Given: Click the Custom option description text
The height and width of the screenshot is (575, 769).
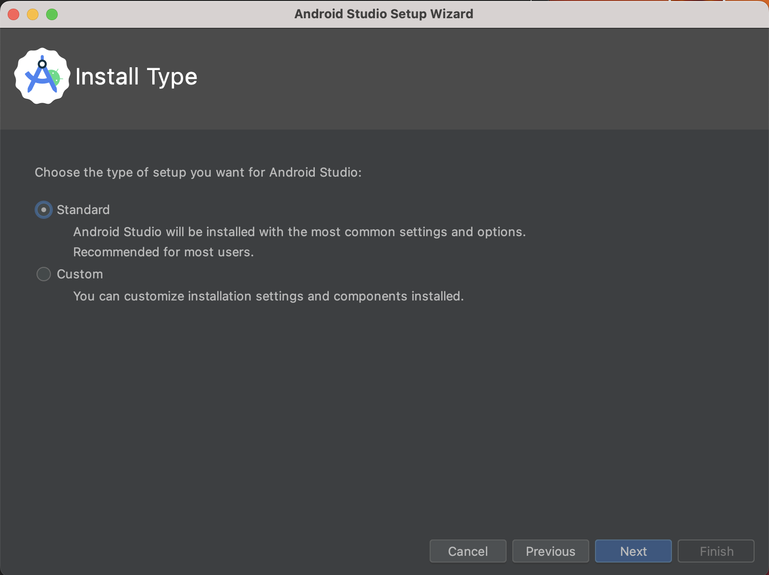Looking at the screenshot, I should pos(268,296).
